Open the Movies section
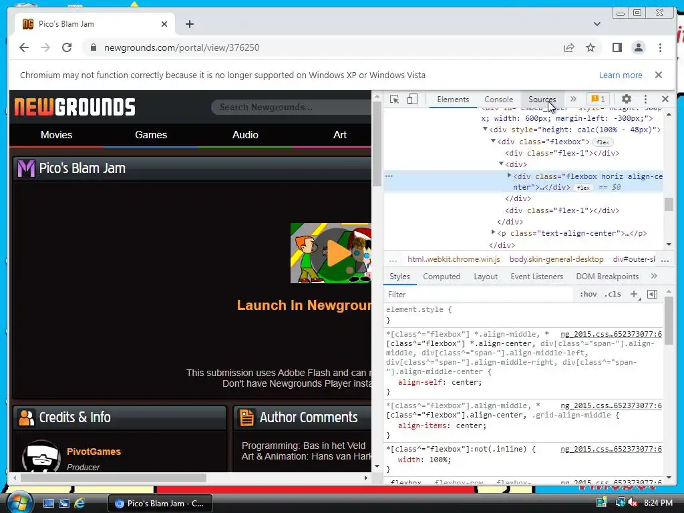Screen dimensions: 684x513 [x=57, y=135]
